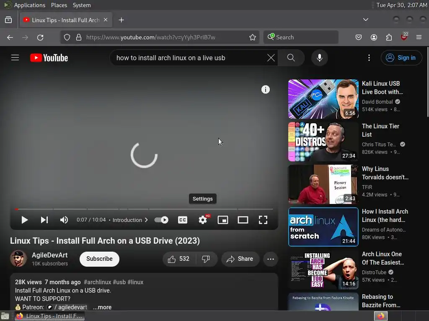Toggle closed captions
This screenshot has height=321, width=429.
pyautogui.click(x=183, y=220)
